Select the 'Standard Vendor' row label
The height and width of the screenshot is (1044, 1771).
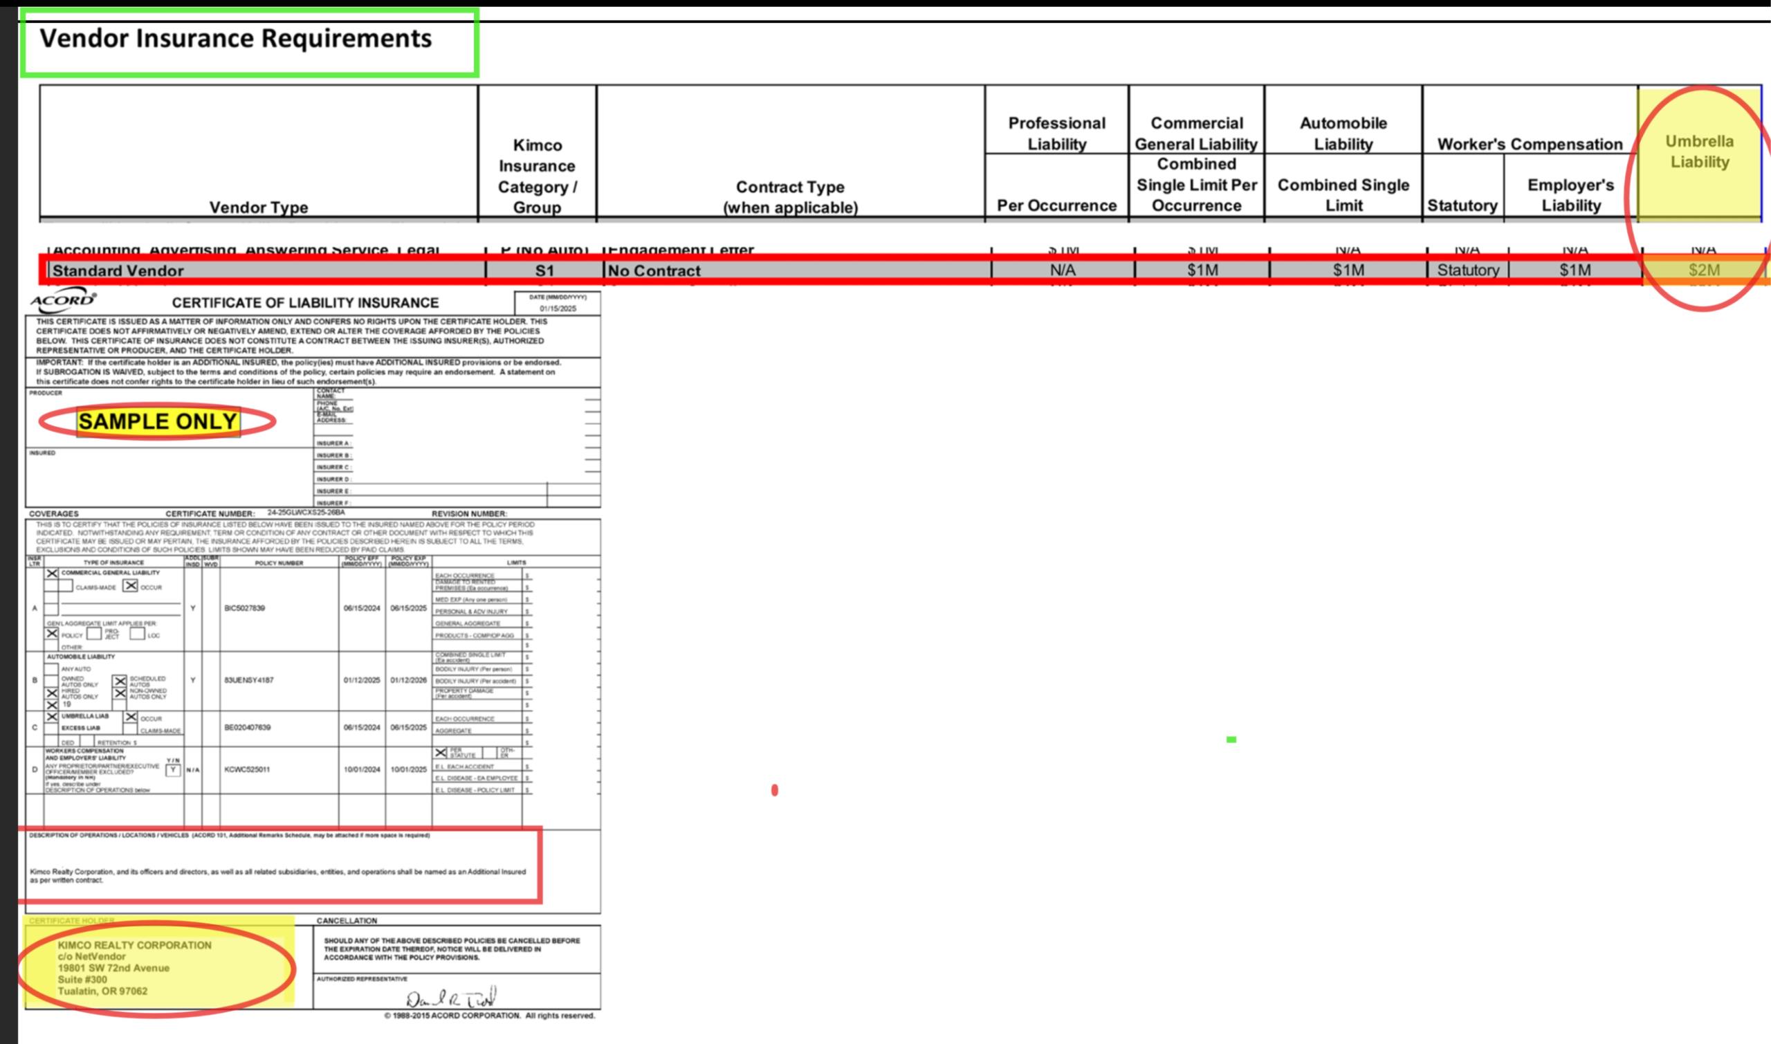[x=118, y=271]
